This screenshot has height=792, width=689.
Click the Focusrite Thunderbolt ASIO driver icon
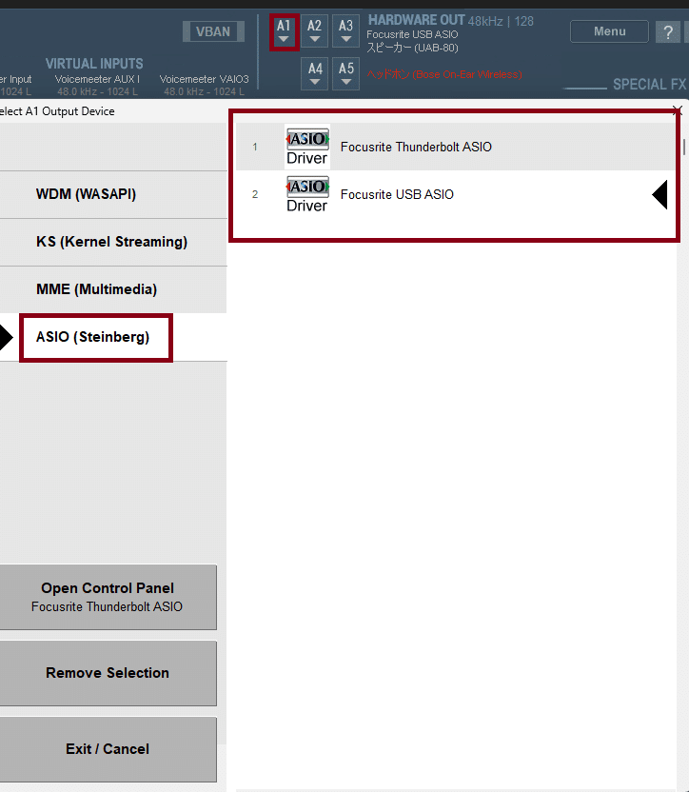[307, 147]
